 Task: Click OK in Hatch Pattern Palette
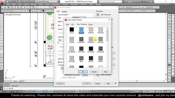[83, 72]
